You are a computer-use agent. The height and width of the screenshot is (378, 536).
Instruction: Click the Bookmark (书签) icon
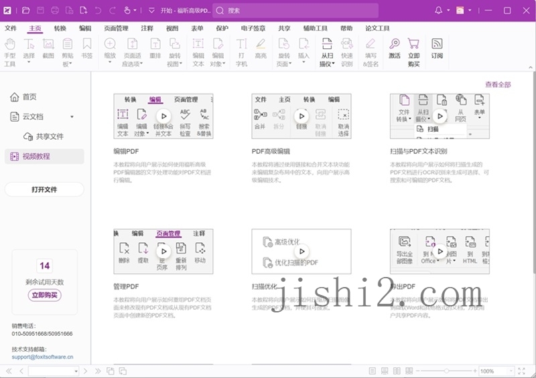pyautogui.click(x=87, y=44)
